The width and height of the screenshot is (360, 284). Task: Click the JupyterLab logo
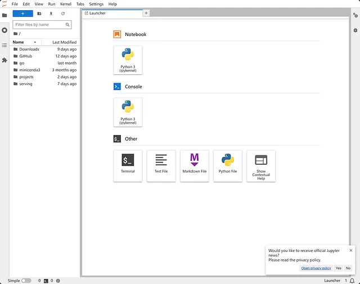click(x=4, y=4)
